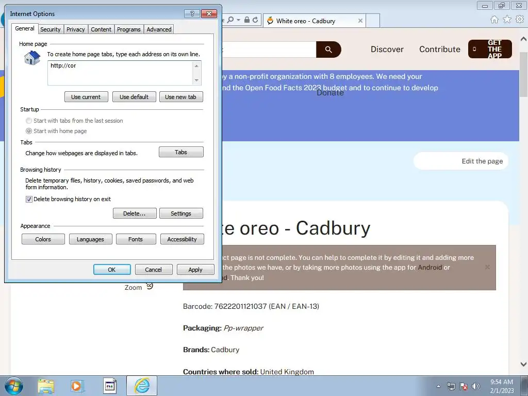Click the refresh icon in address bar
Image resolution: width=528 pixels, height=396 pixels.
click(x=255, y=20)
